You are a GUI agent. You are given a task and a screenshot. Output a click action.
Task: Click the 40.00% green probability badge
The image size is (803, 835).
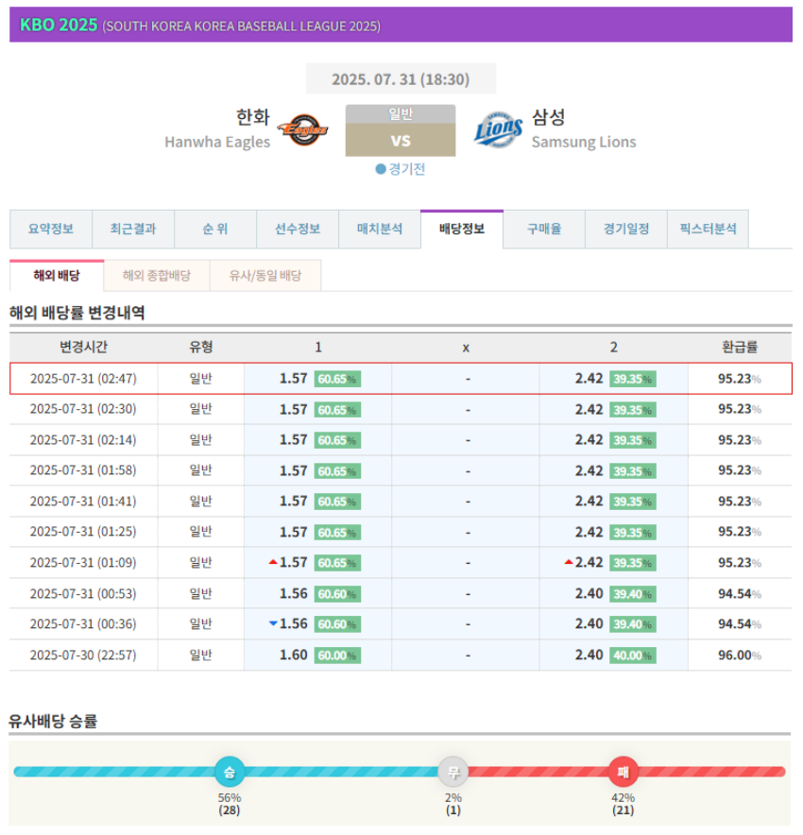tap(633, 655)
